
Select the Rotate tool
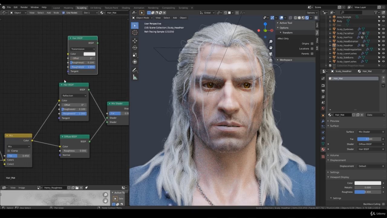tap(135, 48)
